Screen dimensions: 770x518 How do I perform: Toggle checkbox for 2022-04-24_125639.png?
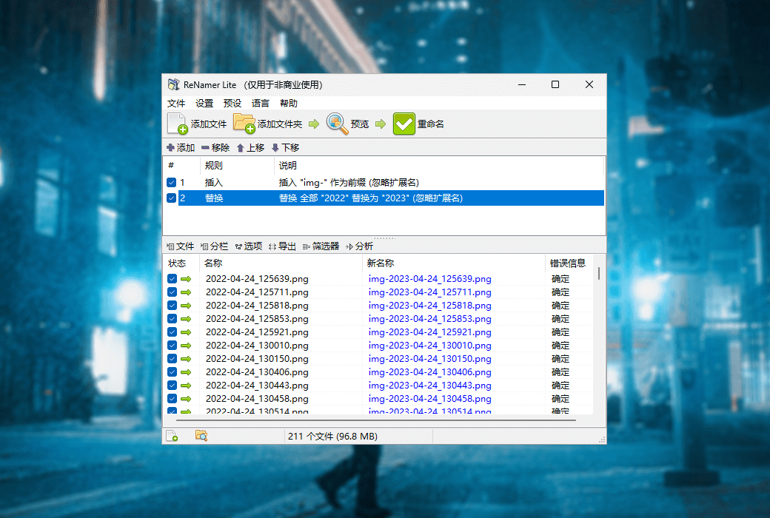(x=172, y=279)
